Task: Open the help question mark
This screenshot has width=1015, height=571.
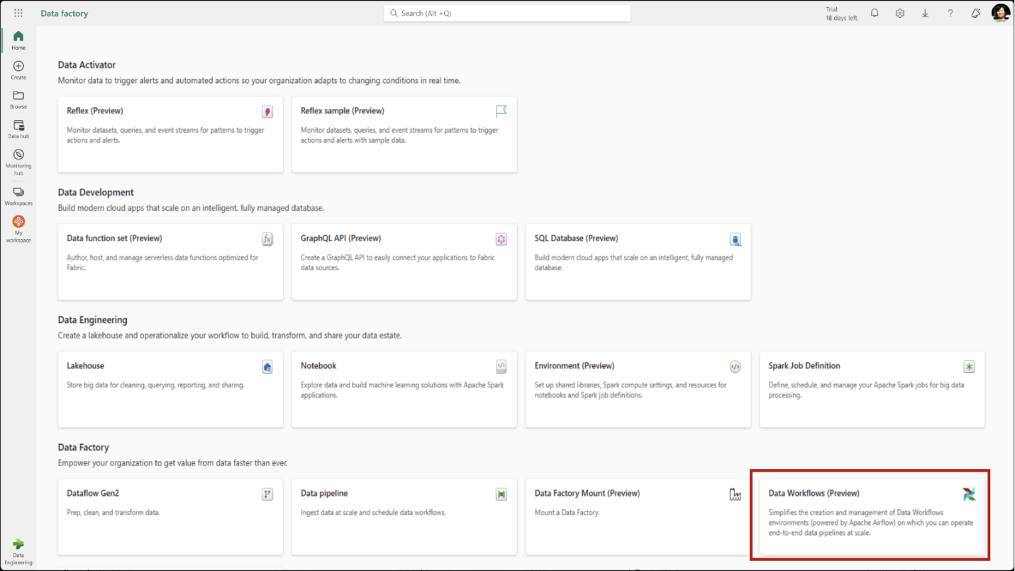Action: 950,13
